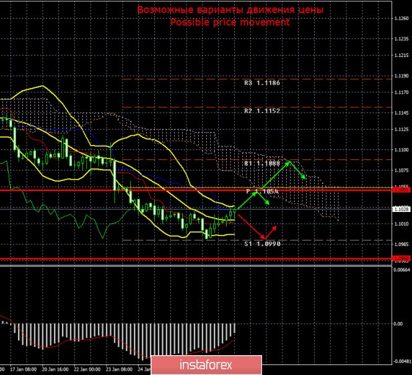The width and height of the screenshot is (412, 375).
Task: Click the 1.1190 price axis value
Action: coord(401,76)
